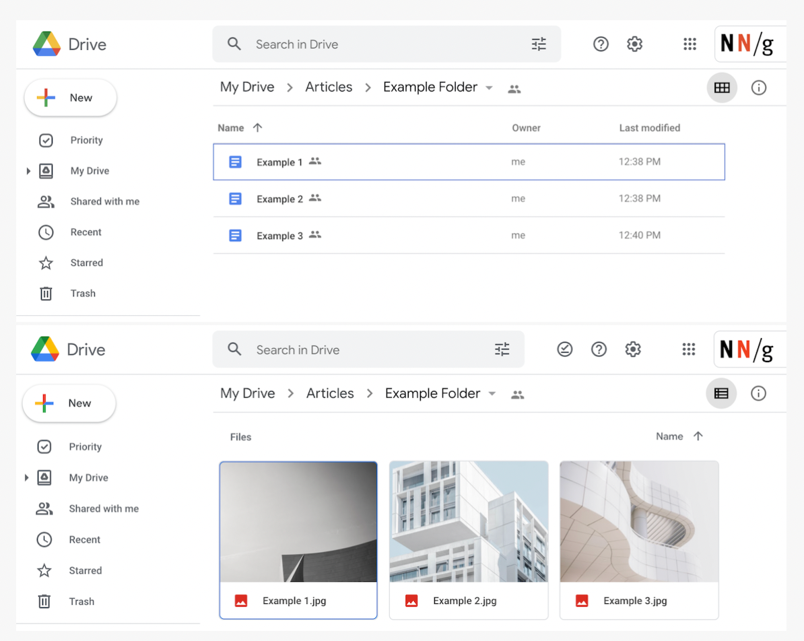Open Help icon in lower Drive window
This screenshot has height=641, width=804.
599,349
